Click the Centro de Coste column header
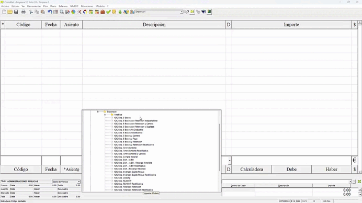 [x=238, y=186]
